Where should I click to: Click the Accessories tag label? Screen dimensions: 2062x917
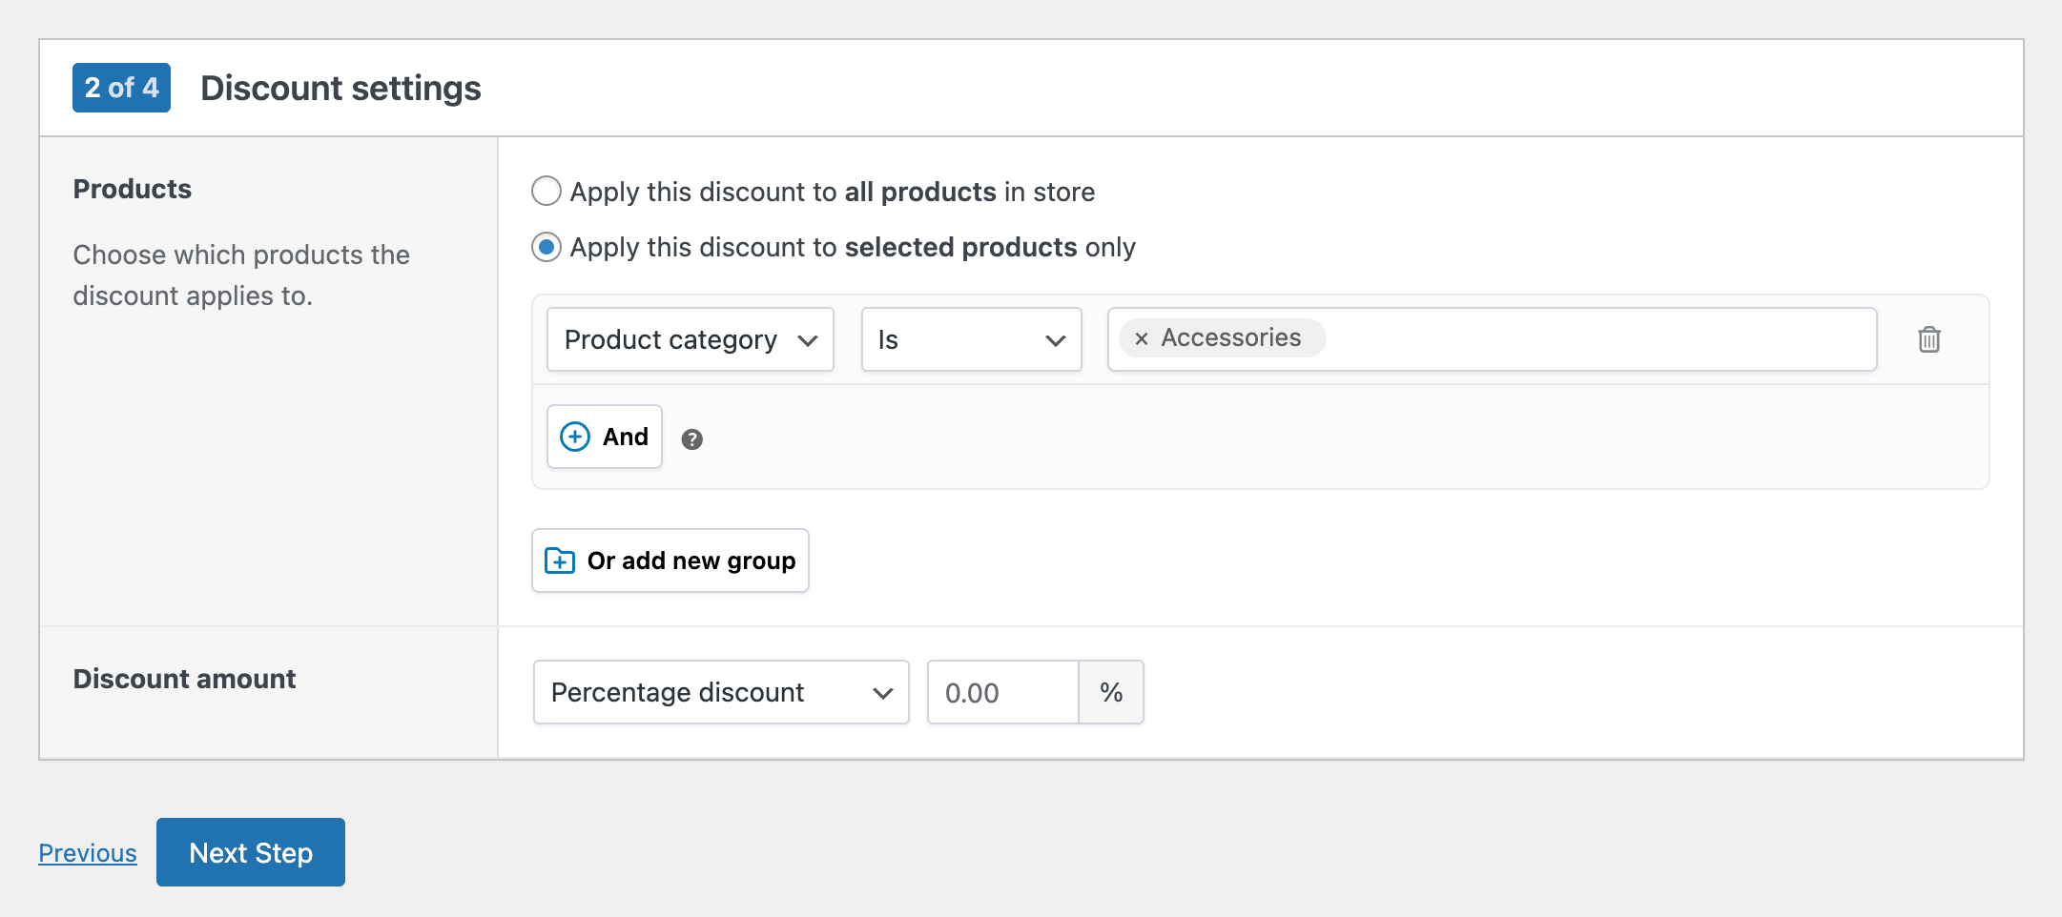tap(1230, 338)
